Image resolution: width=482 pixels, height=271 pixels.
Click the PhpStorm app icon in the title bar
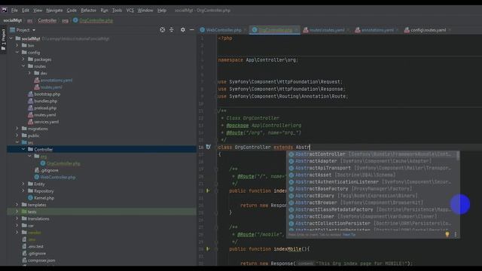click(5, 10)
